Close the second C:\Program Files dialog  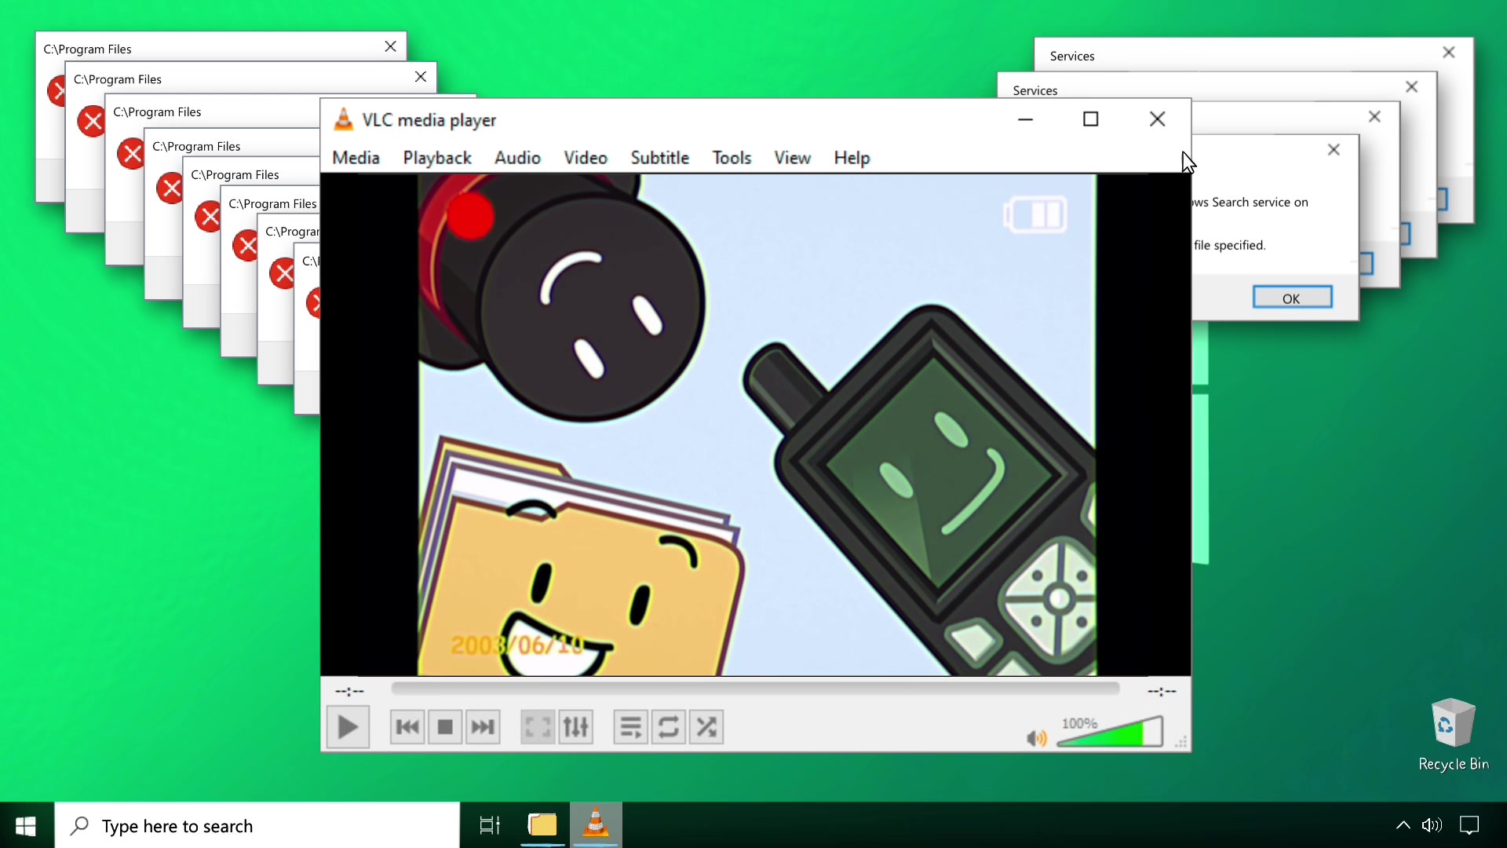point(421,76)
